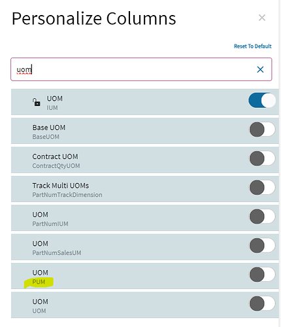
Task: Turn off the UOM IUM column toggle
Action: [x=262, y=100]
